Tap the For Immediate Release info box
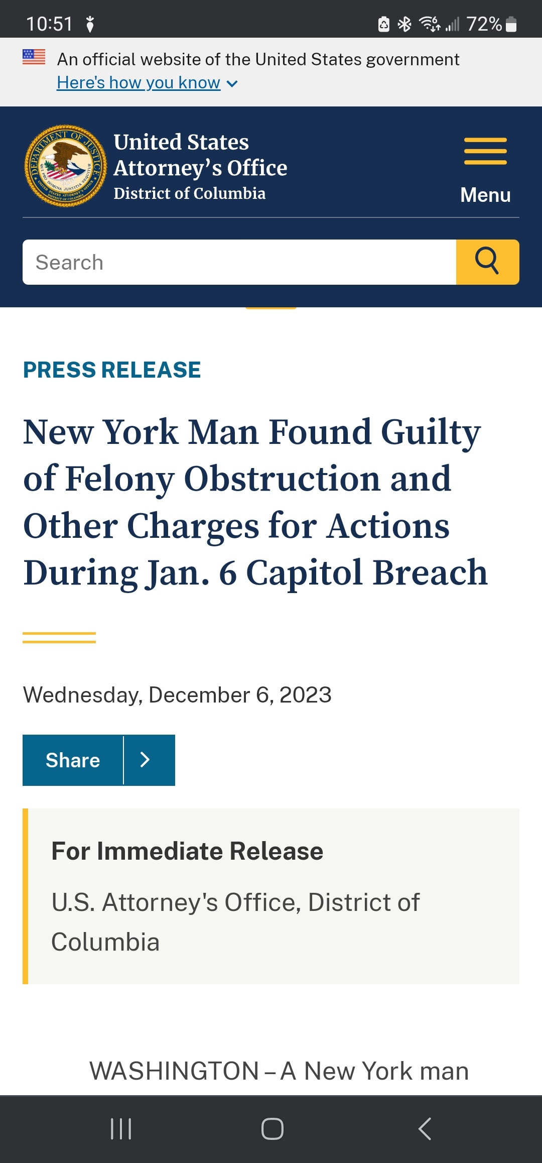Image resolution: width=542 pixels, height=1163 pixels. click(x=271, y=896)
